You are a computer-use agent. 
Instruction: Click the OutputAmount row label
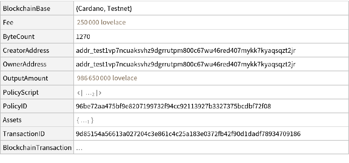tap(25, 78)
